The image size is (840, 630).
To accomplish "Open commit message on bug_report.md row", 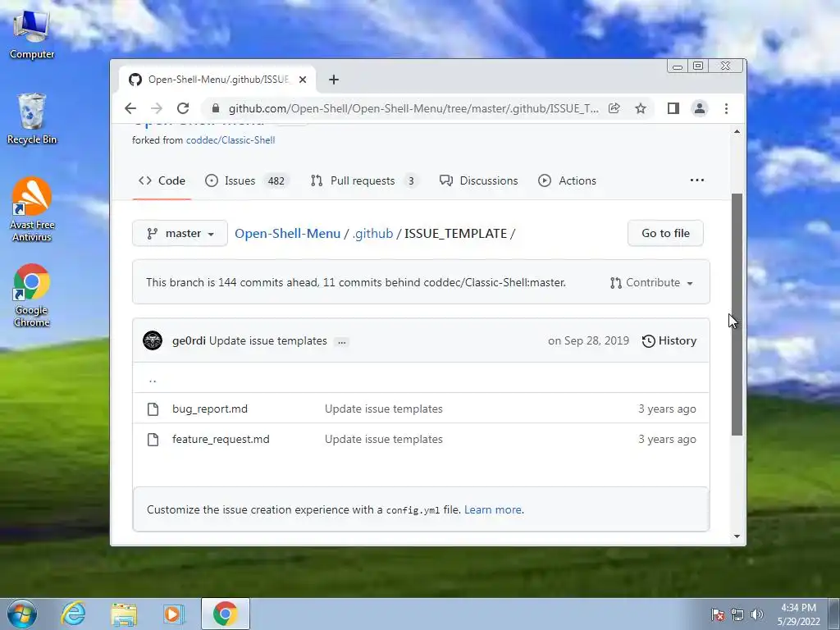I will (384, 409).
